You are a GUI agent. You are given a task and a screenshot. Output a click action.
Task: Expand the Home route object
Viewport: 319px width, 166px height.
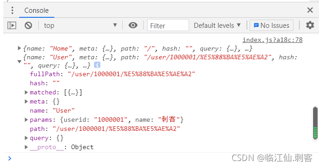click(19, 48)
